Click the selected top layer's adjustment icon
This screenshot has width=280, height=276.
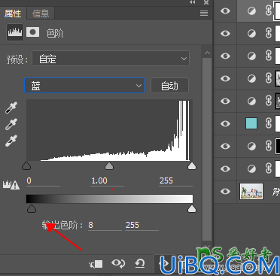(x=251, y=11)
